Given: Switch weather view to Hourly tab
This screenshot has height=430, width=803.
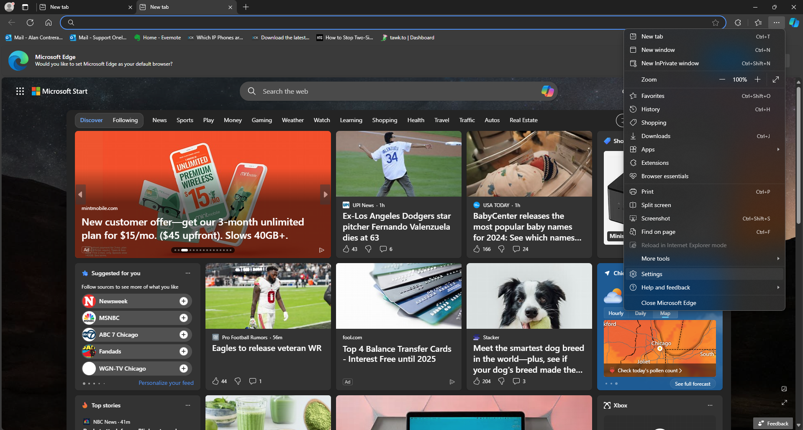Looking at the screenshot, I should 616,313.
